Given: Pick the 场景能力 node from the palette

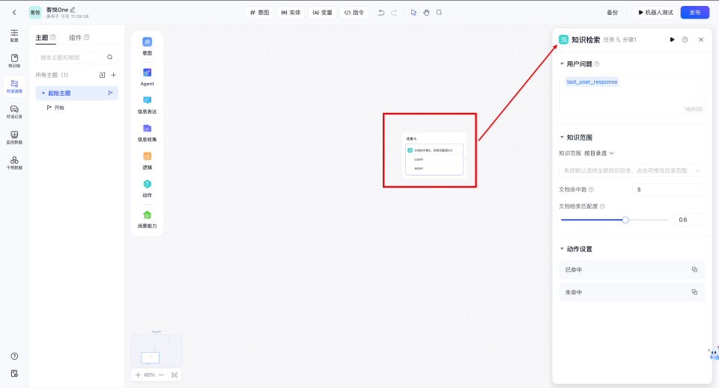Looking at the screenshot, I should [x=148, y=219].
